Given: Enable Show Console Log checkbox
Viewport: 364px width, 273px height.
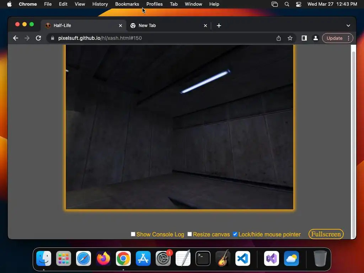Looking at the screenshot, I should 133,234.
